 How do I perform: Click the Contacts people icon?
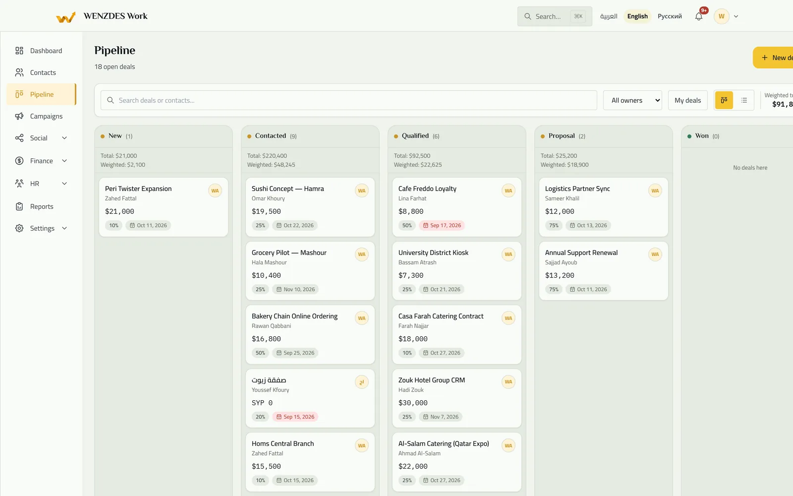tap(19, 72)
